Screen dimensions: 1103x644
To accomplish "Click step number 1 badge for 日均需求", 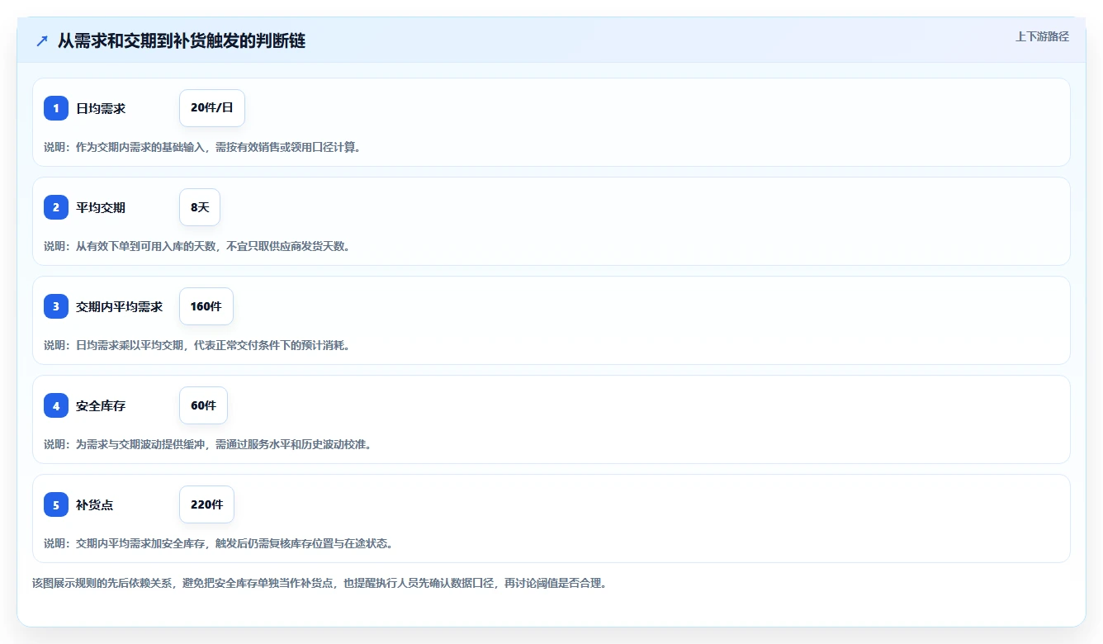I will (x=56, y=108).
